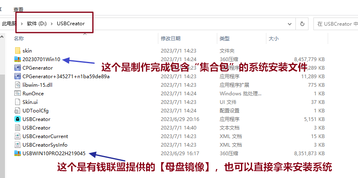
Task: Select the CPGenerator+345271+n1ba59de89a application icon
Action: tap(17, 76)
